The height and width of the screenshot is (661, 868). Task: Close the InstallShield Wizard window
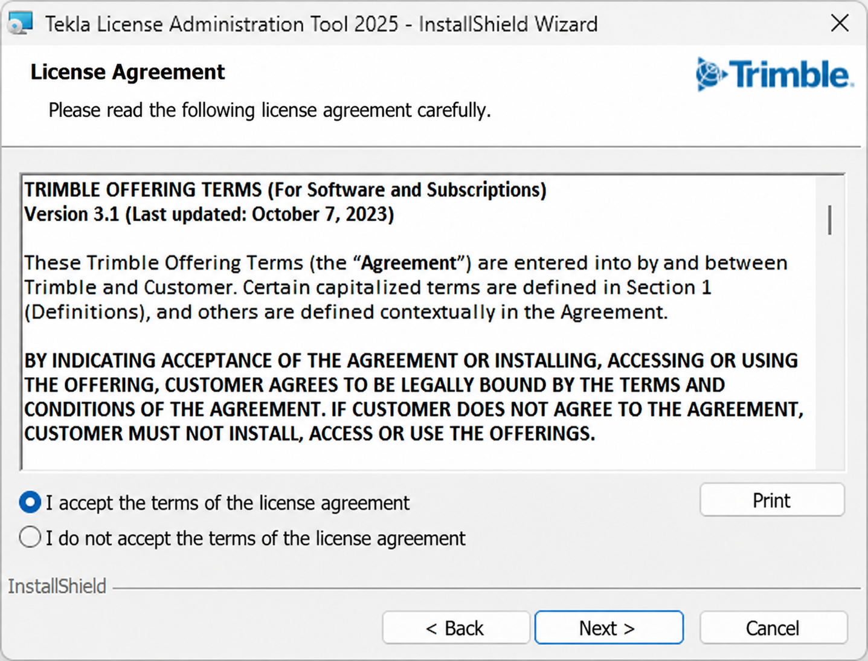(x=840, y=24)
